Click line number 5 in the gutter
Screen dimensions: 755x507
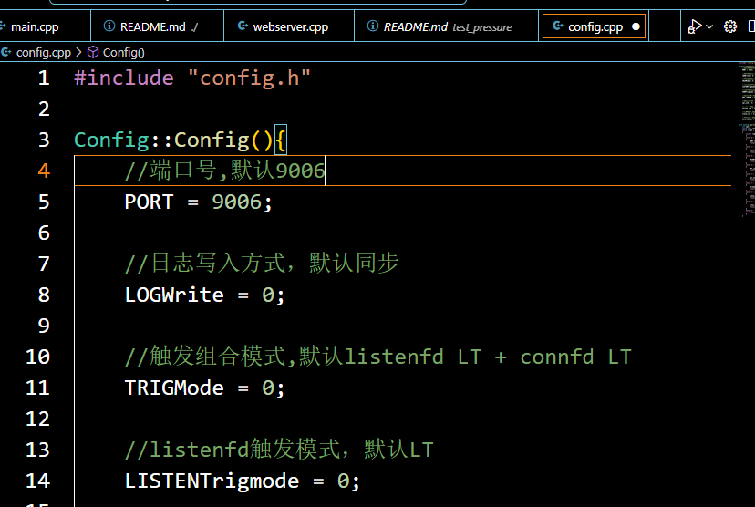[x=44, y=202]
